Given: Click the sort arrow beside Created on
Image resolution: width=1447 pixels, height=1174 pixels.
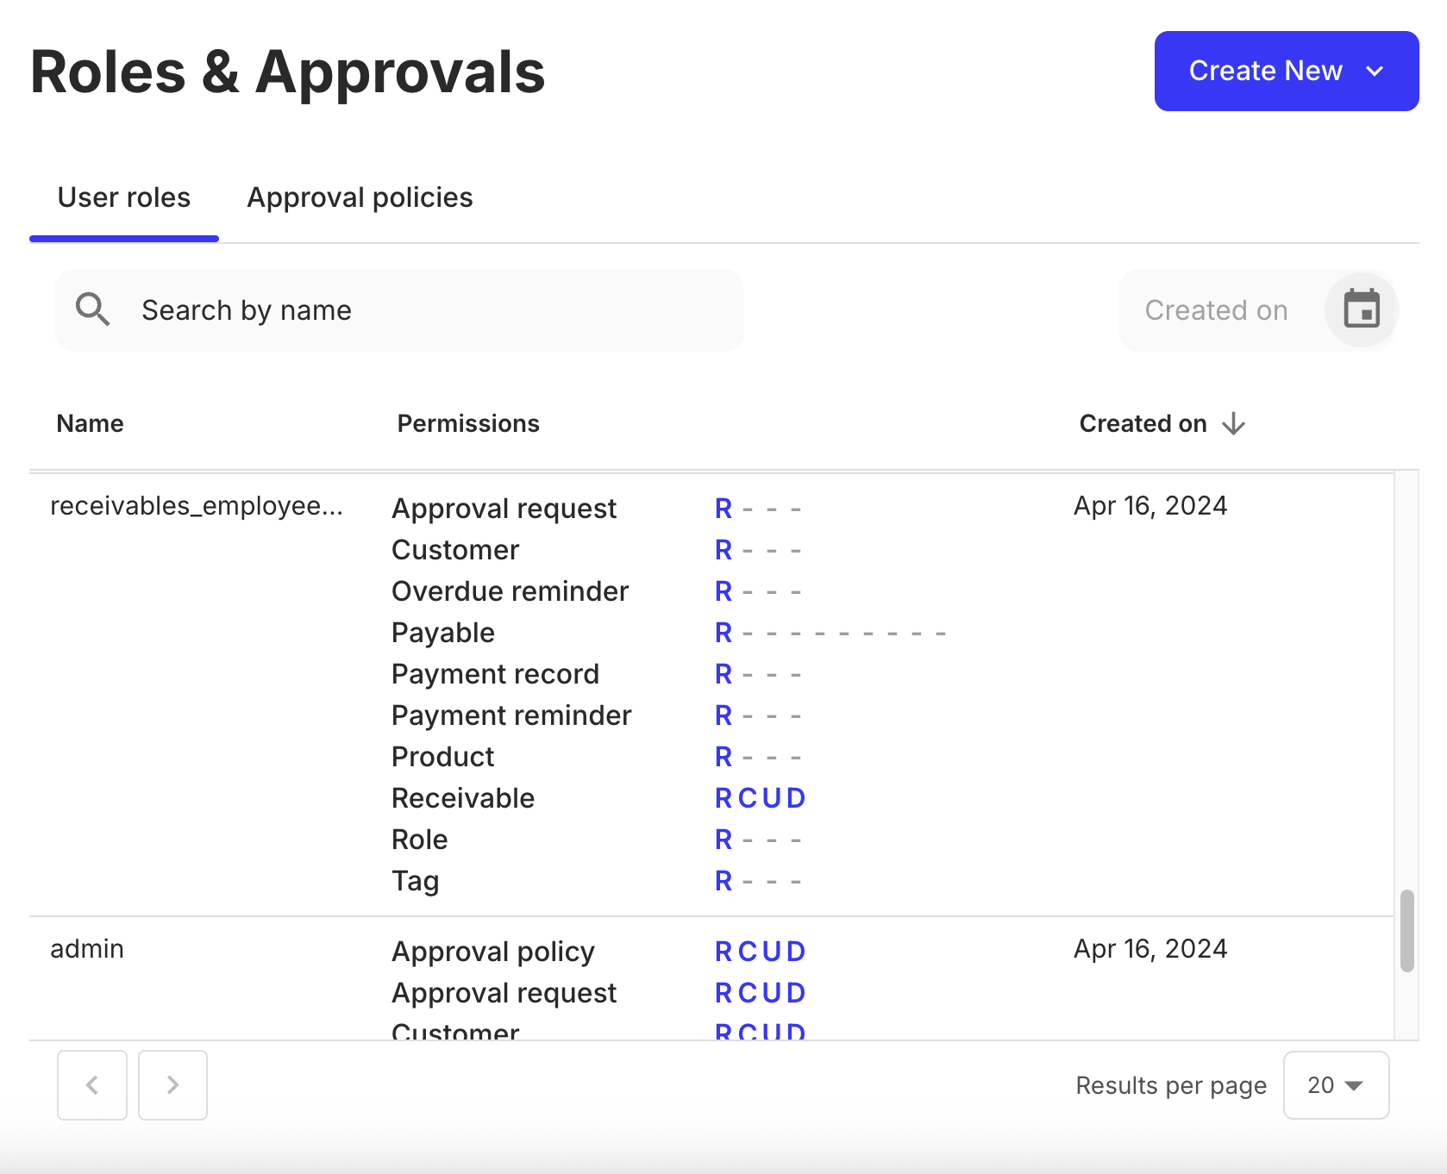Looking at the screenshot, I should click(1233, 423).
